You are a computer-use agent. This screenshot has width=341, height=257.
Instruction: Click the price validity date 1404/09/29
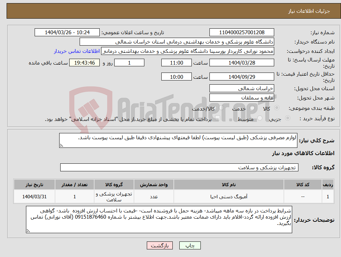tap(242, 76)
